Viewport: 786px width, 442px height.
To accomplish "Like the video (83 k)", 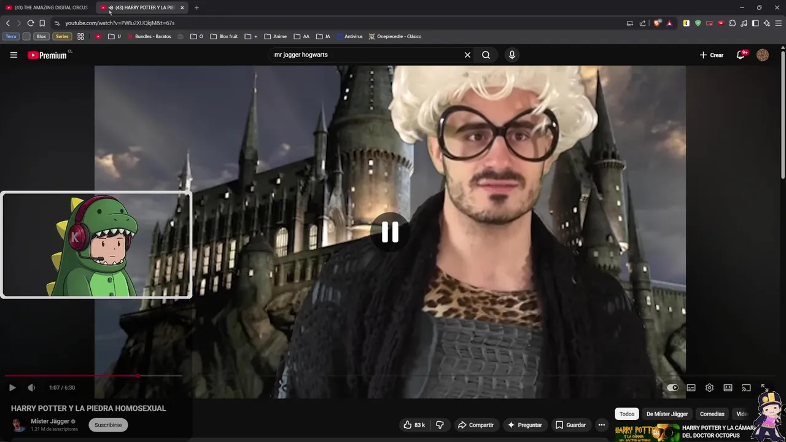I will click(414, 425).
